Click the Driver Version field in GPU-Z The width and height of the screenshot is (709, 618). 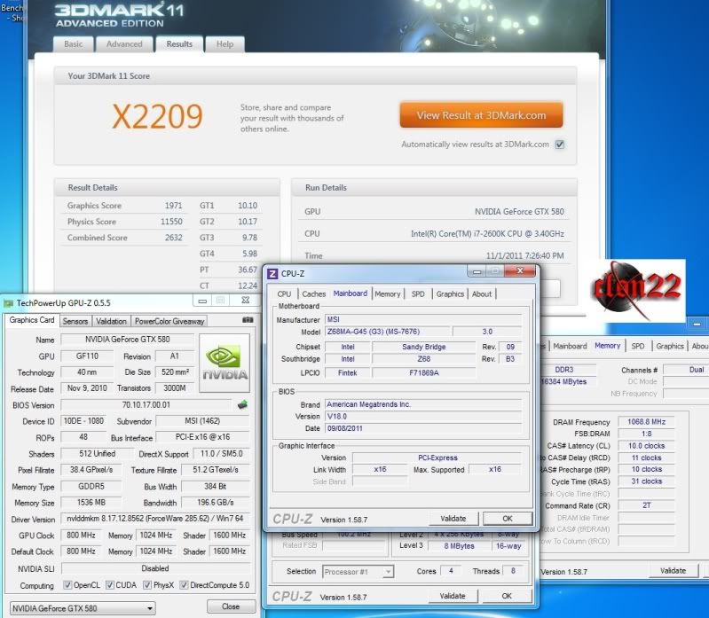(x=155, y=519)
